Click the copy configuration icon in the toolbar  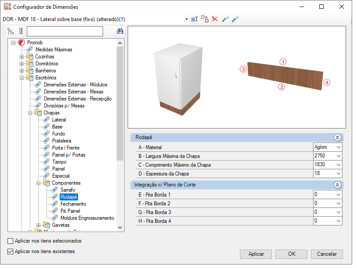[x=205, y=19]
